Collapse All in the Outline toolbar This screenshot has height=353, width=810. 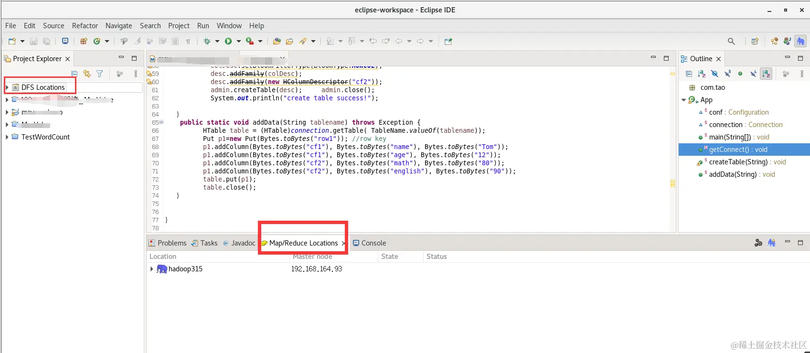pyautogui.click(x=689, y=74)
